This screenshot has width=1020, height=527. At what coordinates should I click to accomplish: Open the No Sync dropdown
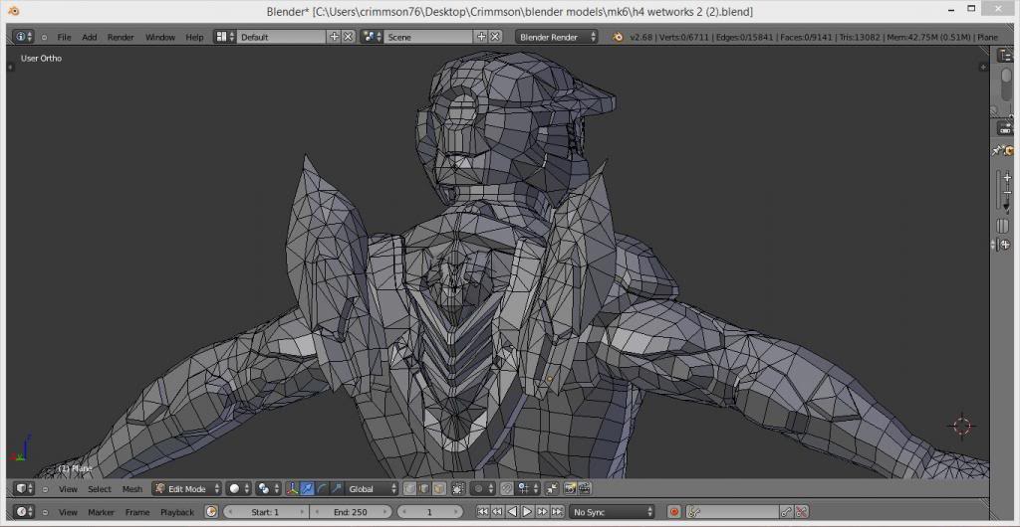coord(613,512)
